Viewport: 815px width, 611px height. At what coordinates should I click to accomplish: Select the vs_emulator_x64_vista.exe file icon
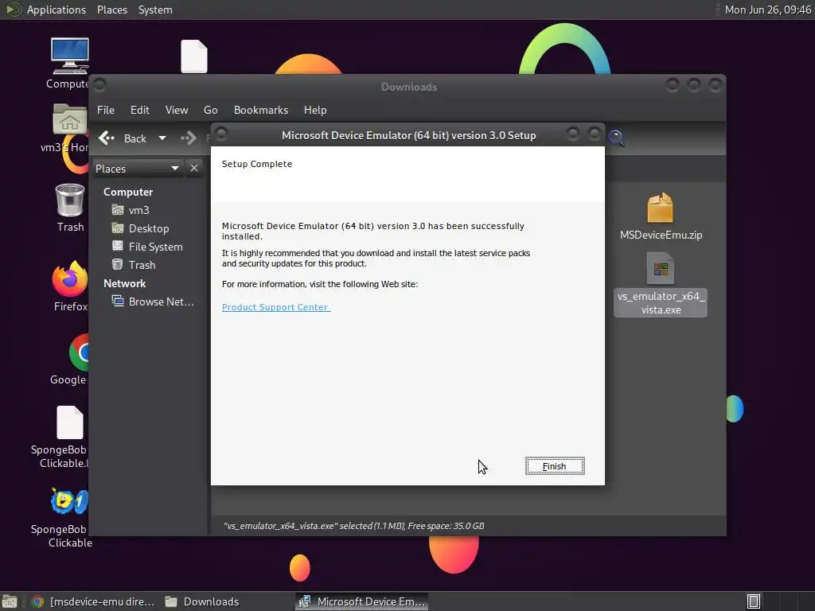tap(661, 269)
